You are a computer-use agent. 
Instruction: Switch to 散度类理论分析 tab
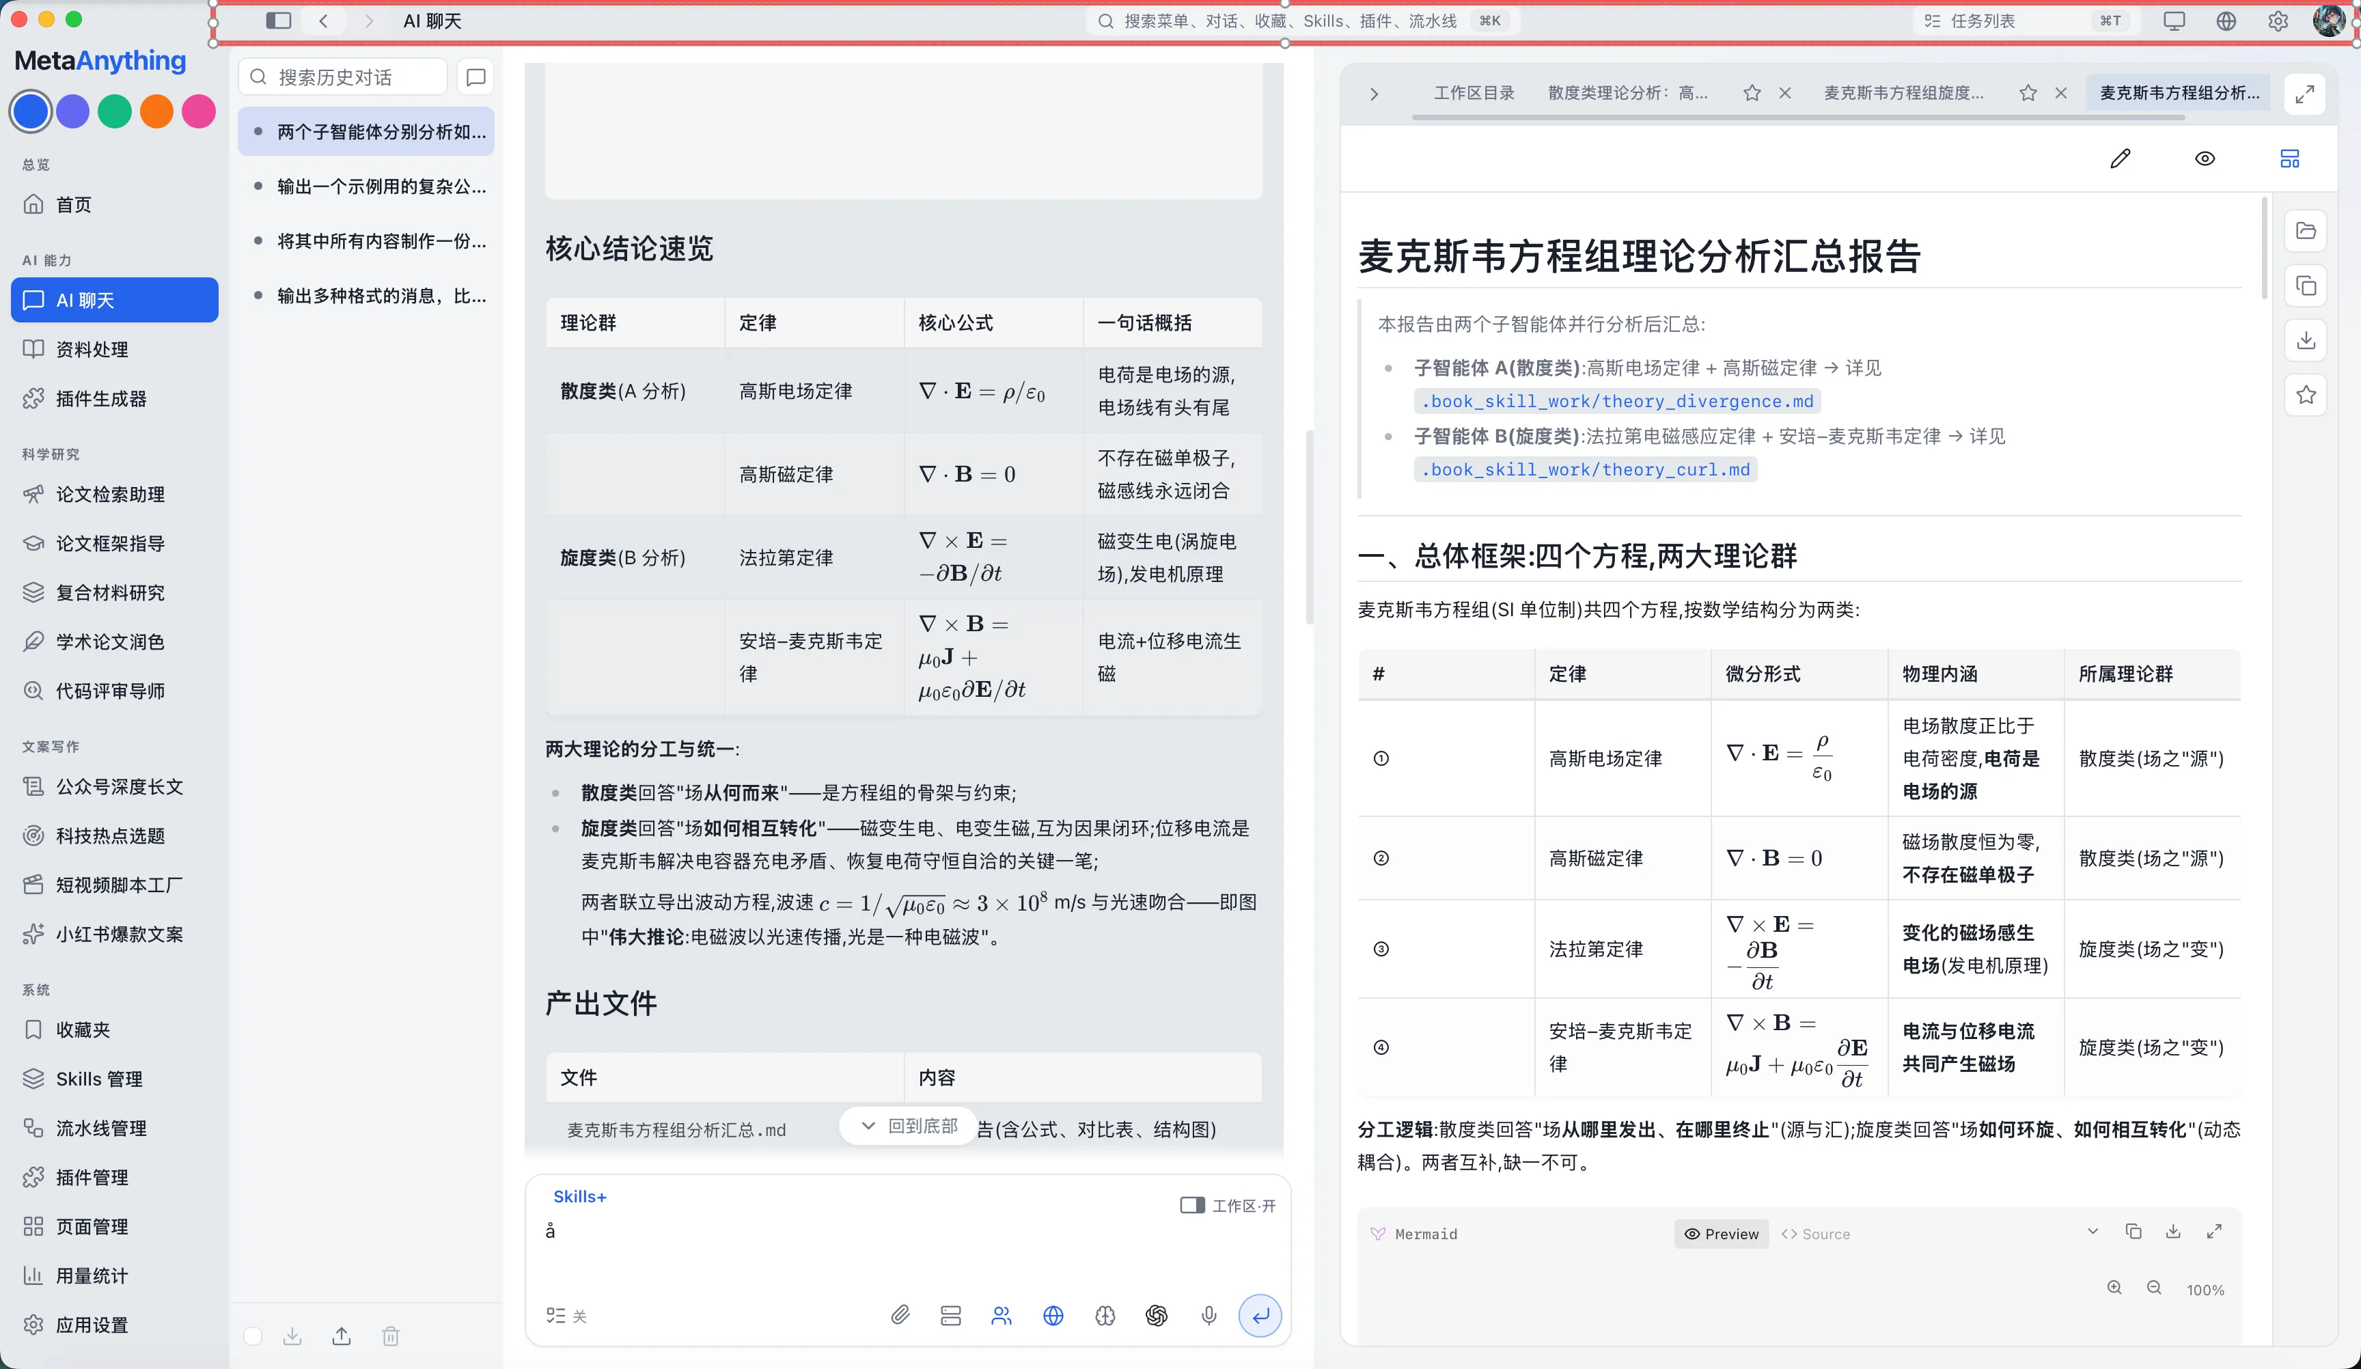(x=1627, y=93)
